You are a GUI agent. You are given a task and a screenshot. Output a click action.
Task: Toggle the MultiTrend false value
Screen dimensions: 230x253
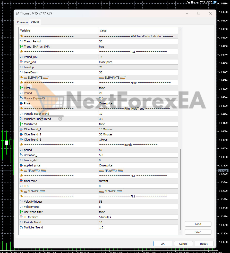tap(138, 124)
